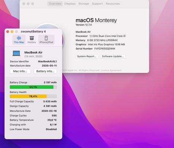
Task: Open the Storage tab in About This Mac
Action: click(x=84, y=4)
